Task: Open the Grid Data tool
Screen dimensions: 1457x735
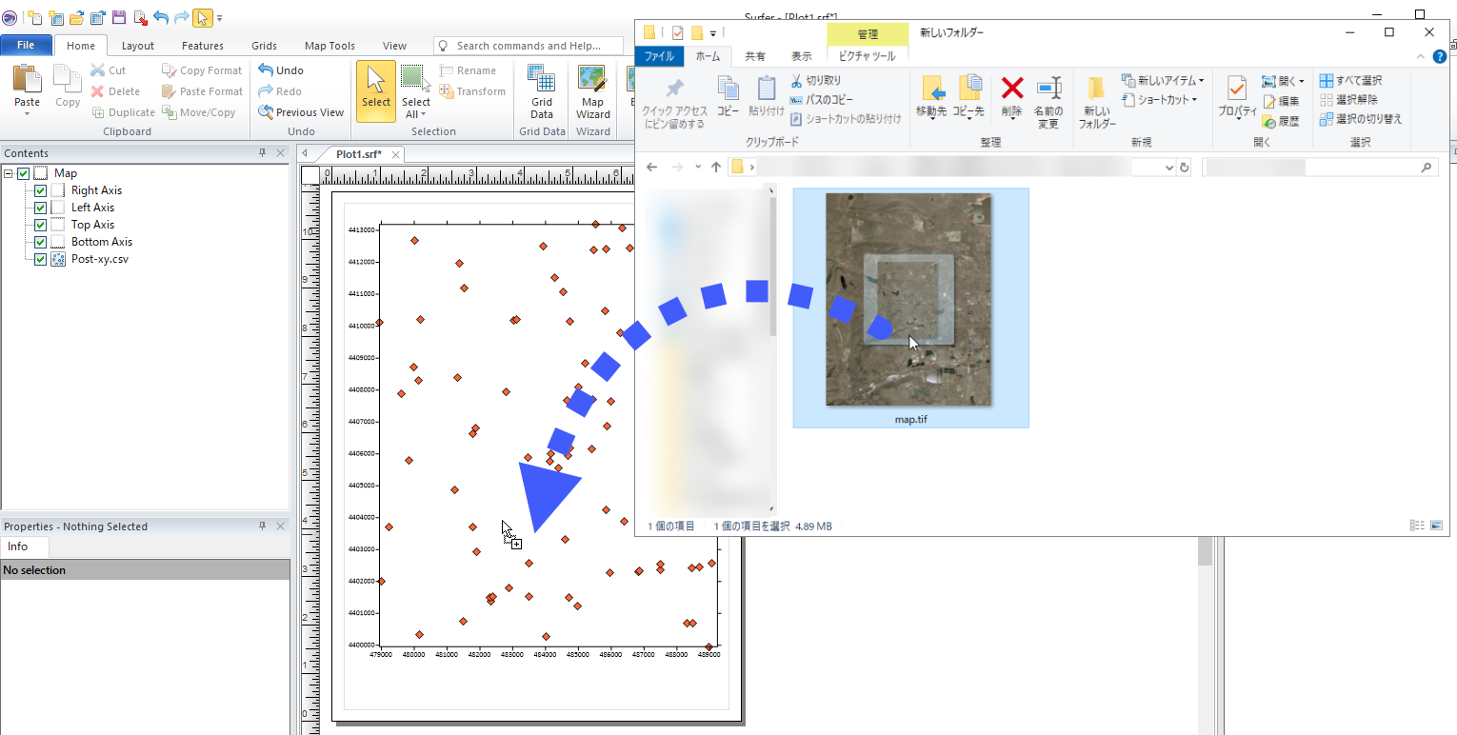Action: point(542,91)
